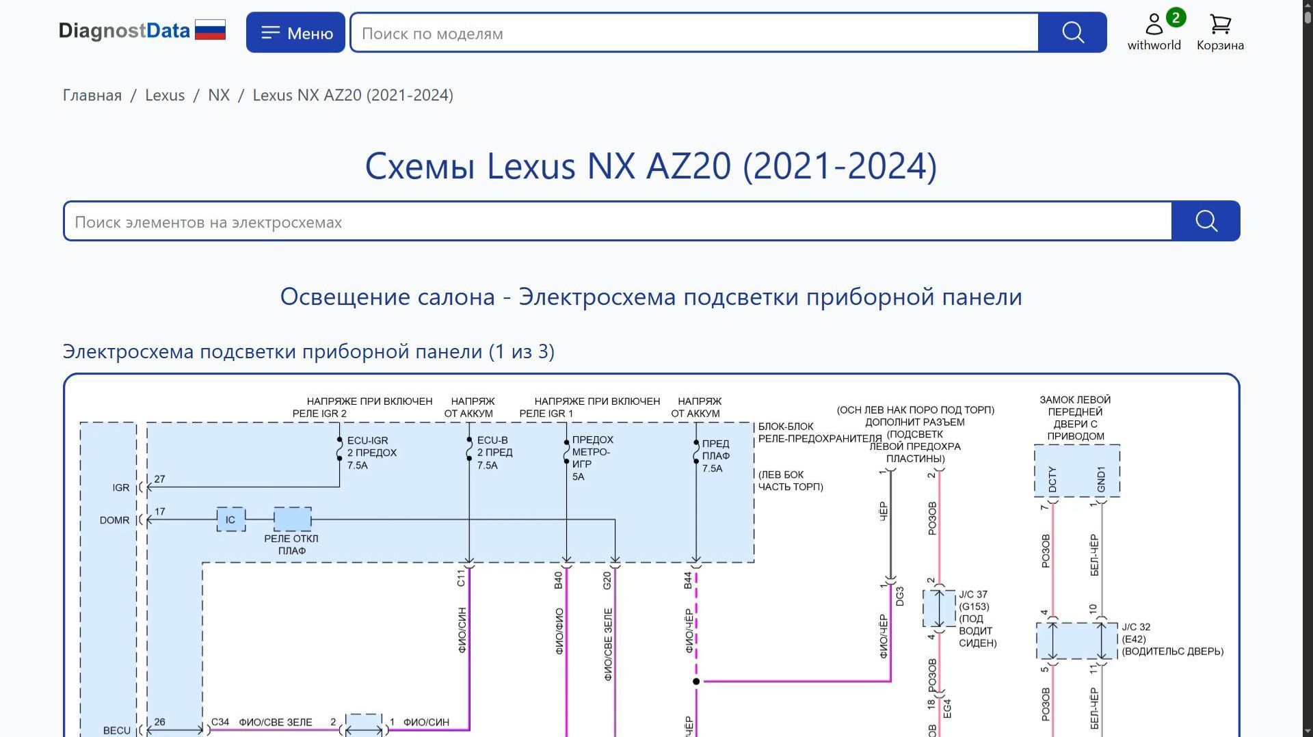Click the magnifier icon in the schematic search bar
Viewport: 1313px width, 737px height.
coord(1206,221)
